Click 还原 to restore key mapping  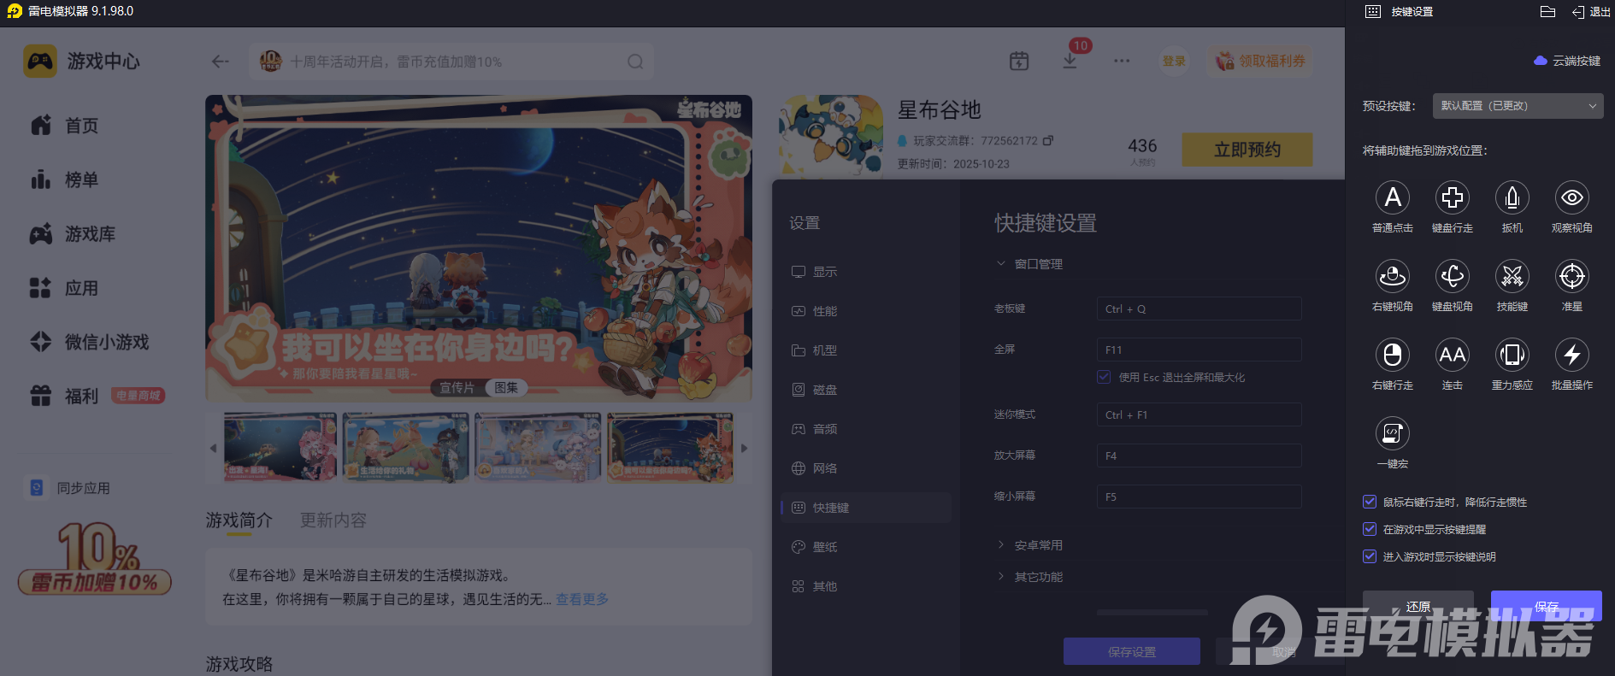pos(1418,606)
